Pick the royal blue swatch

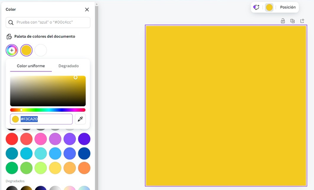click(x=70, y=153)
